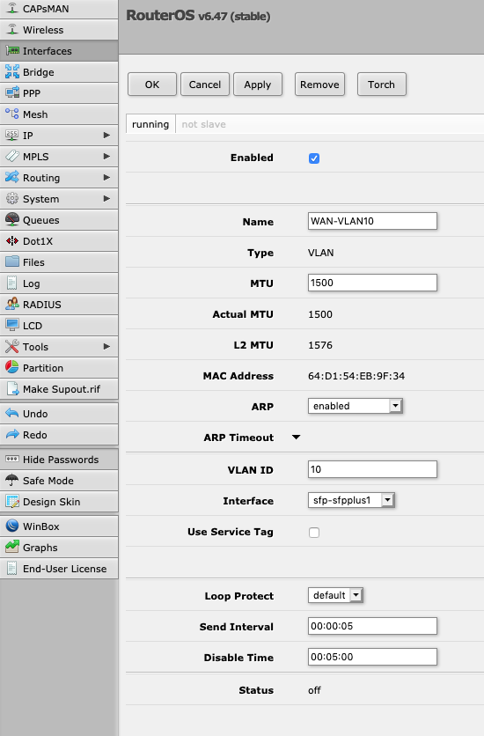Screen dimensions: 484x736
Task: Click the Graphs chart icon
Action: click(x=12, y=548)
